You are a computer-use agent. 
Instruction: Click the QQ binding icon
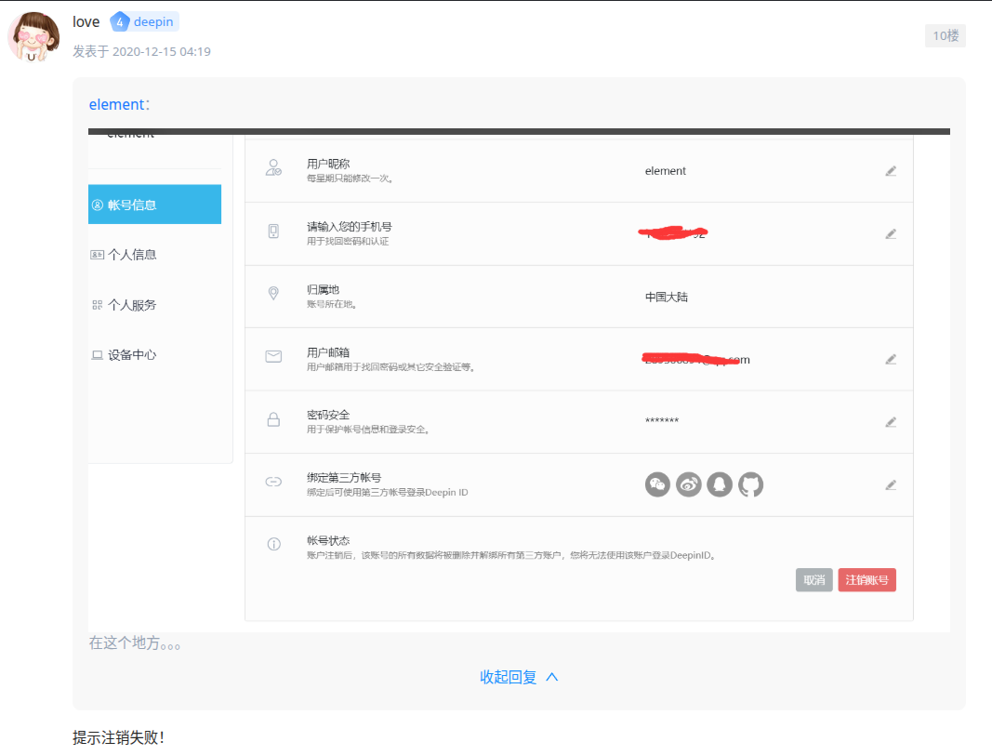point(720,484)
